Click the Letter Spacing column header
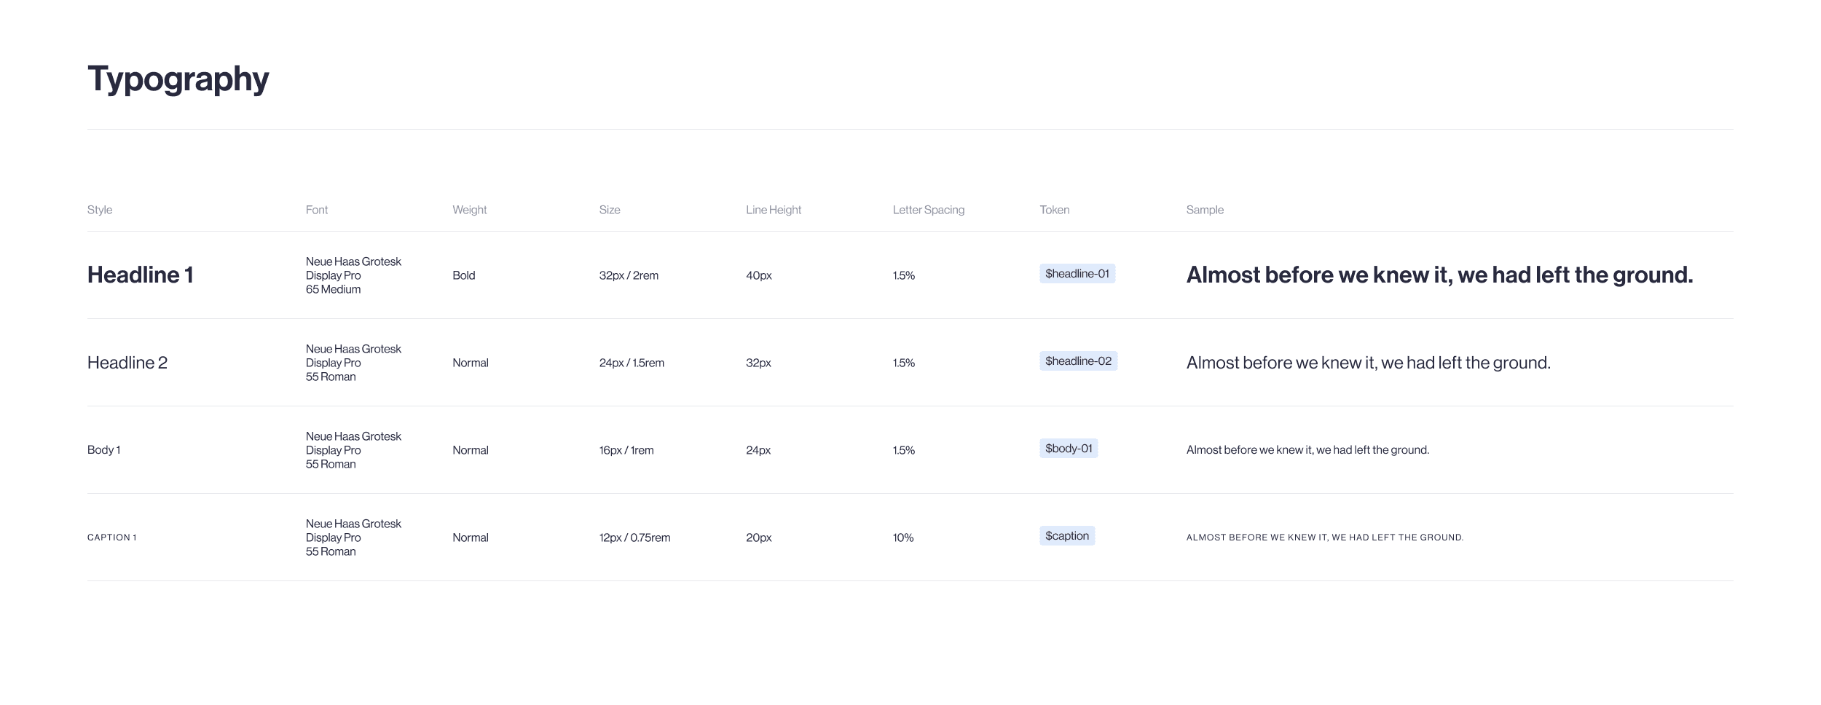Image resolution: width=1821 pixels, height=705 pixels. tap(929, 210)
